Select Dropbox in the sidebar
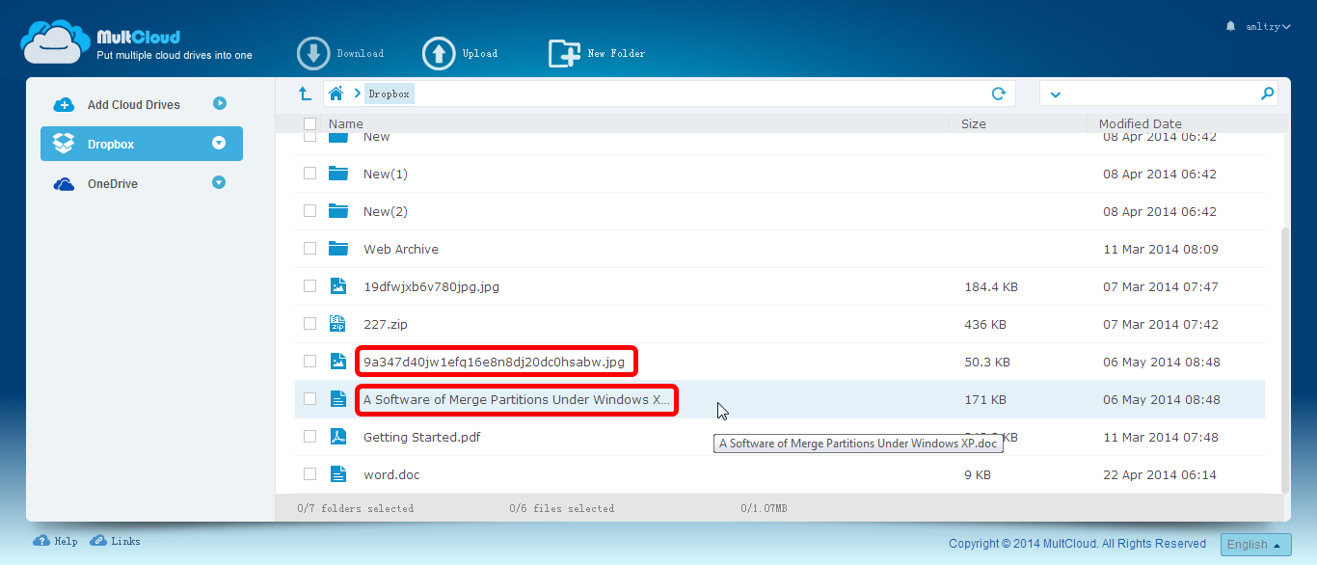This screenshot has width=1317, height=565. 142,144
